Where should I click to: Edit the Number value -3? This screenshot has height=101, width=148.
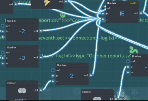tap(22, 58)
